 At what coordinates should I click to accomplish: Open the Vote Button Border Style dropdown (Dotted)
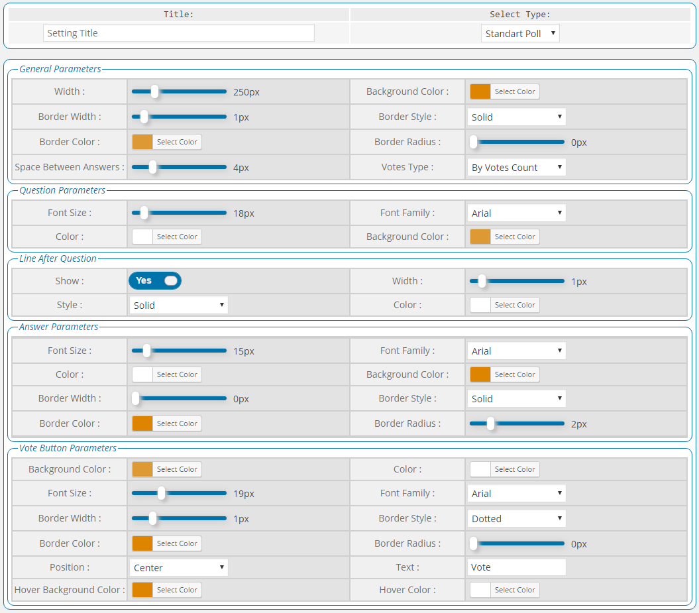coord(517,518)
